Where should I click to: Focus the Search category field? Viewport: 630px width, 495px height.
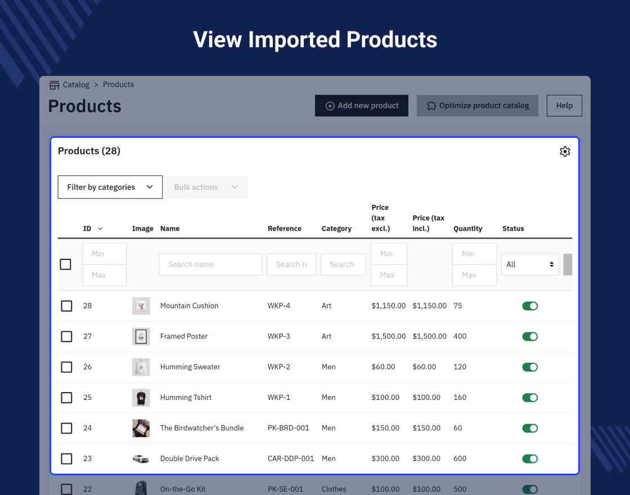pyautogui.click(x=343, y=264)
